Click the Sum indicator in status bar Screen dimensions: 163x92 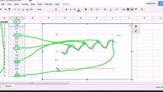[159, 87]
